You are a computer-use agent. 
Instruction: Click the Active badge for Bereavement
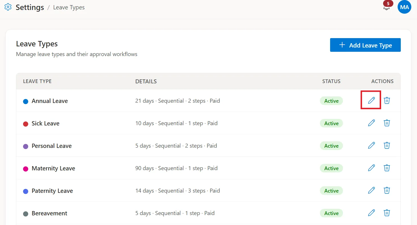point(331,213)
